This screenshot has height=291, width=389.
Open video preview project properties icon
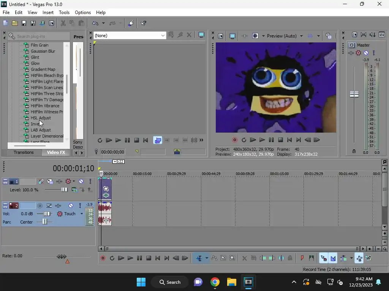(220, 36)
